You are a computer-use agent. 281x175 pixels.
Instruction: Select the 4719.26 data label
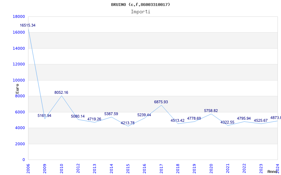pos(94,119)
